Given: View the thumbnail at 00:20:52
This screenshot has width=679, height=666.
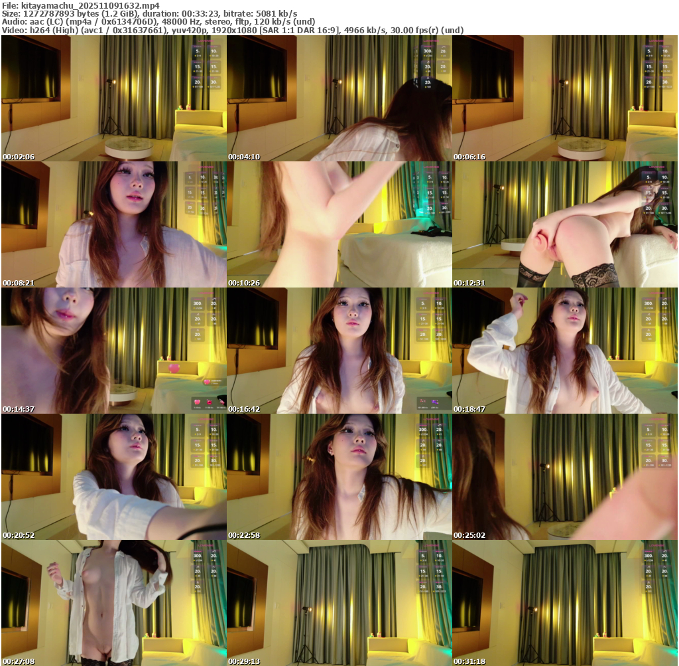Looking at the screenshot, I should point(114,477).
